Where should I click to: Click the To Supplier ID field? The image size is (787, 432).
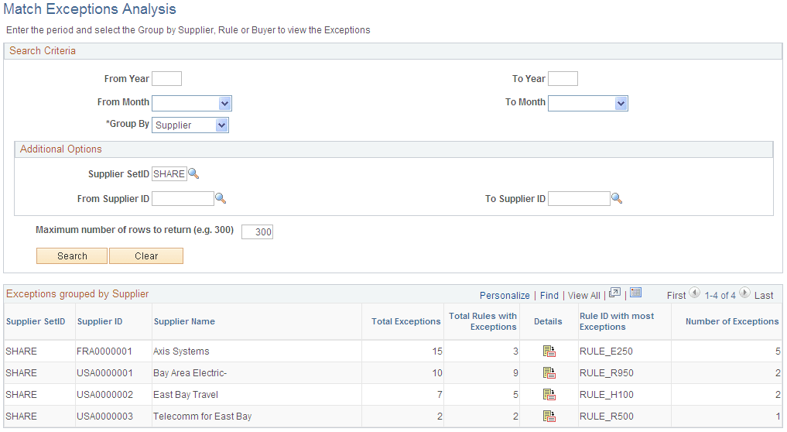click(579, 198)
